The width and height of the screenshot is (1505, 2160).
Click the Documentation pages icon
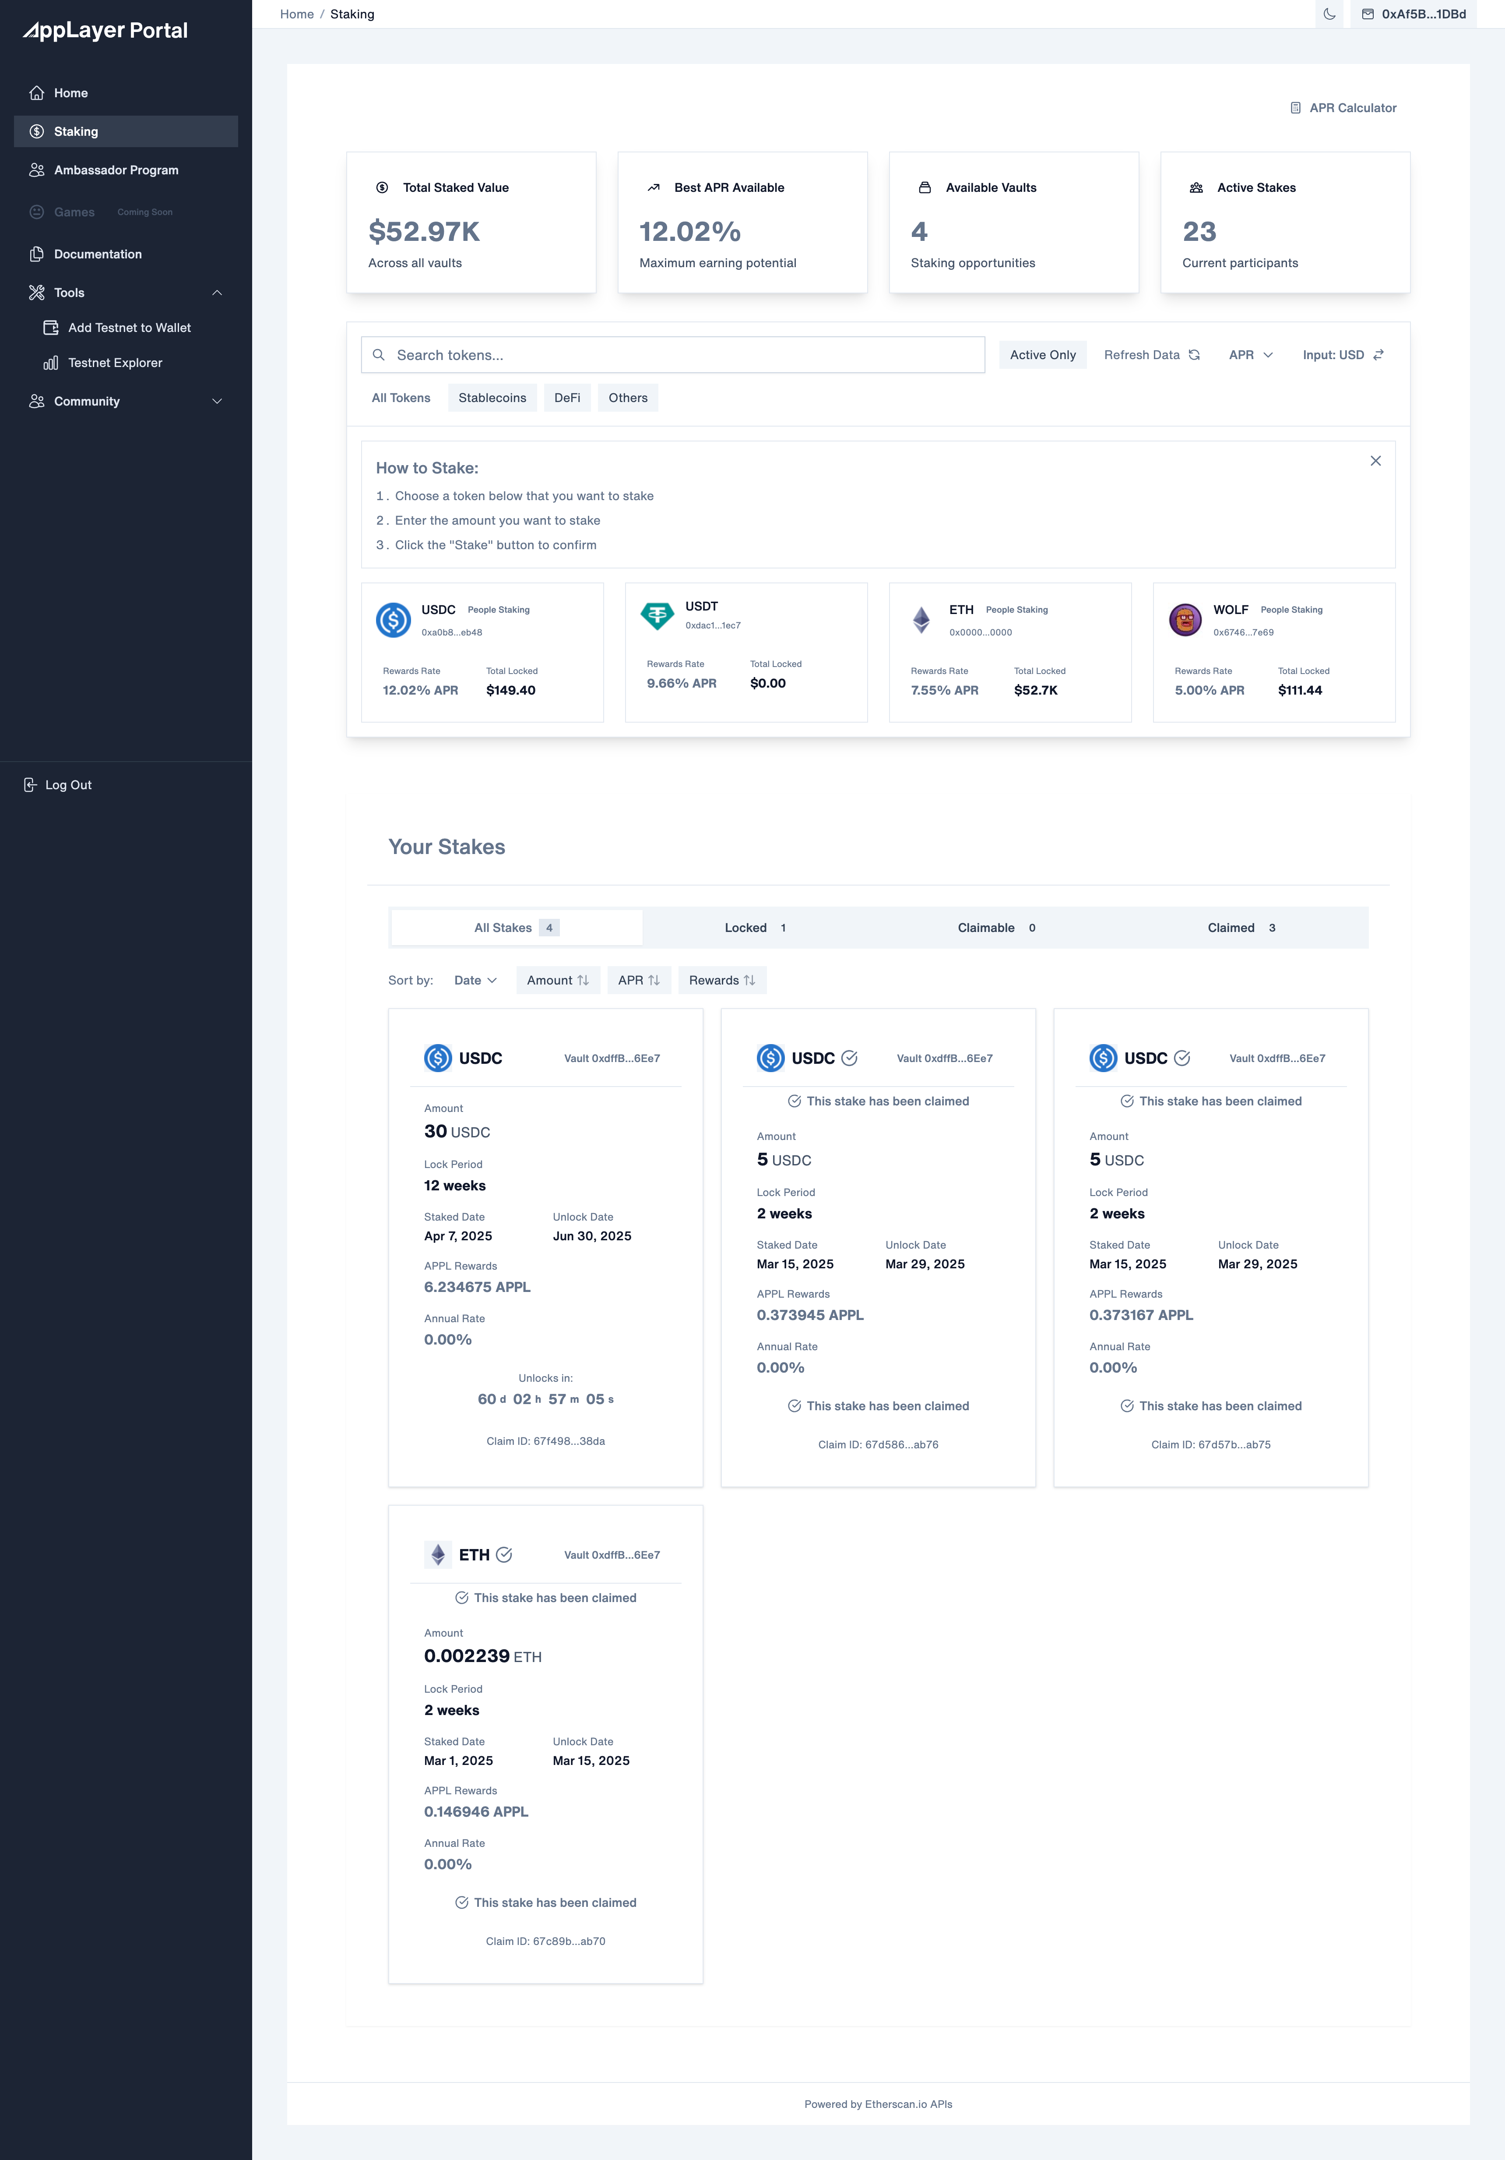tap(37, 254)
